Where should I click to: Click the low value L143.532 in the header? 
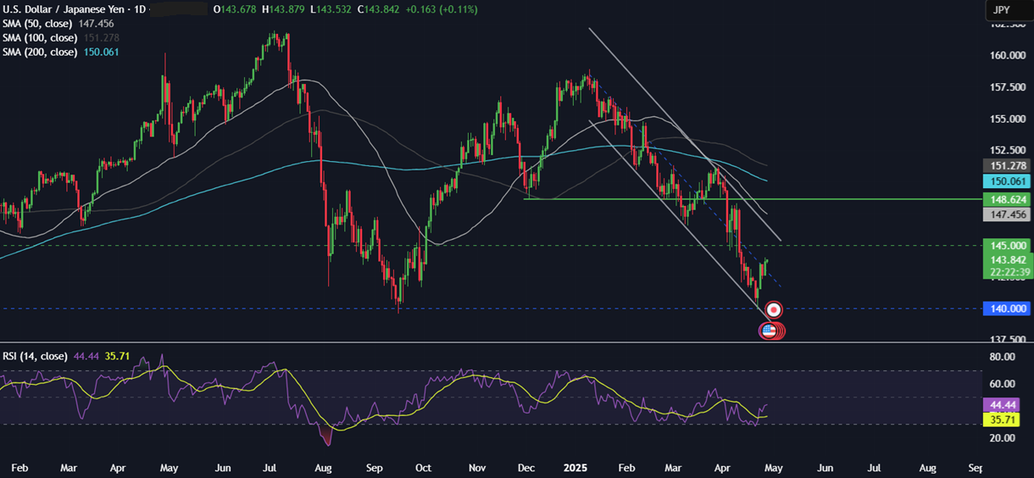coord(330,9)
